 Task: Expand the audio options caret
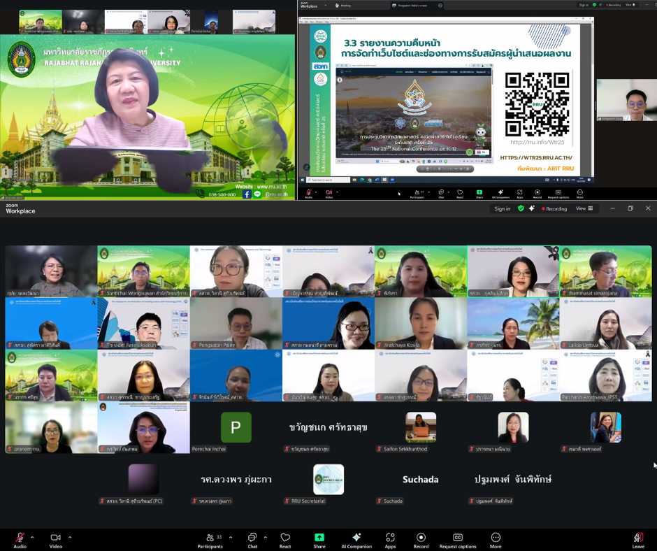(x=32, y=537)
